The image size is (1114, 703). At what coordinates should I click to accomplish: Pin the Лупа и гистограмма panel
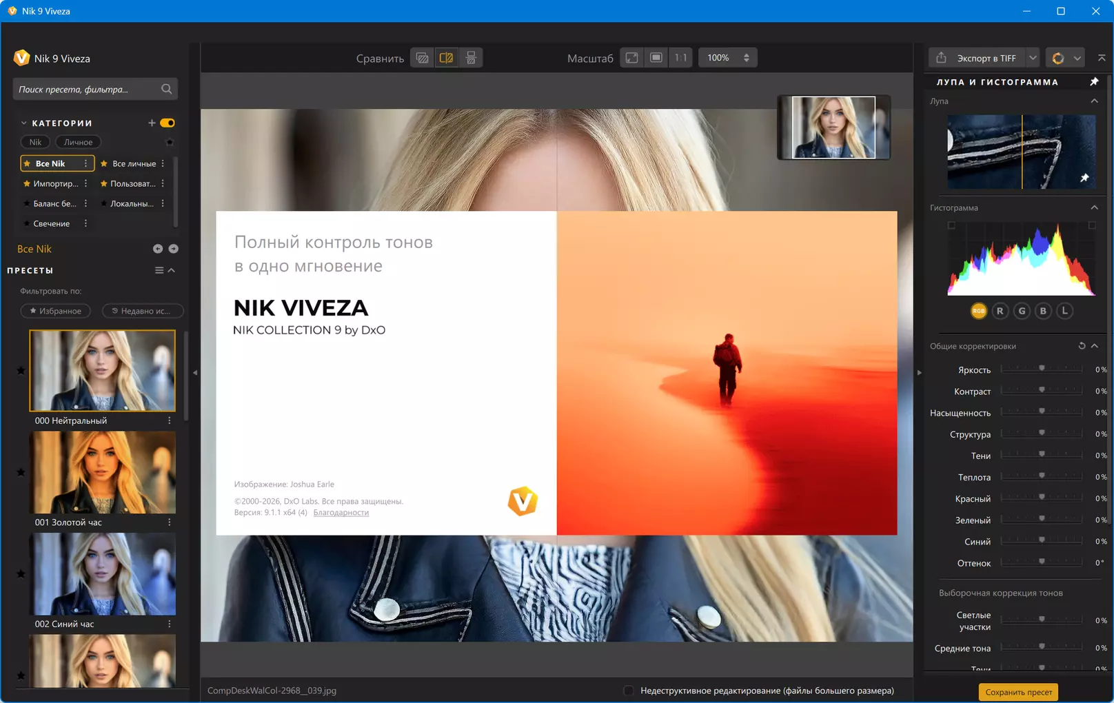point(1094,81)
